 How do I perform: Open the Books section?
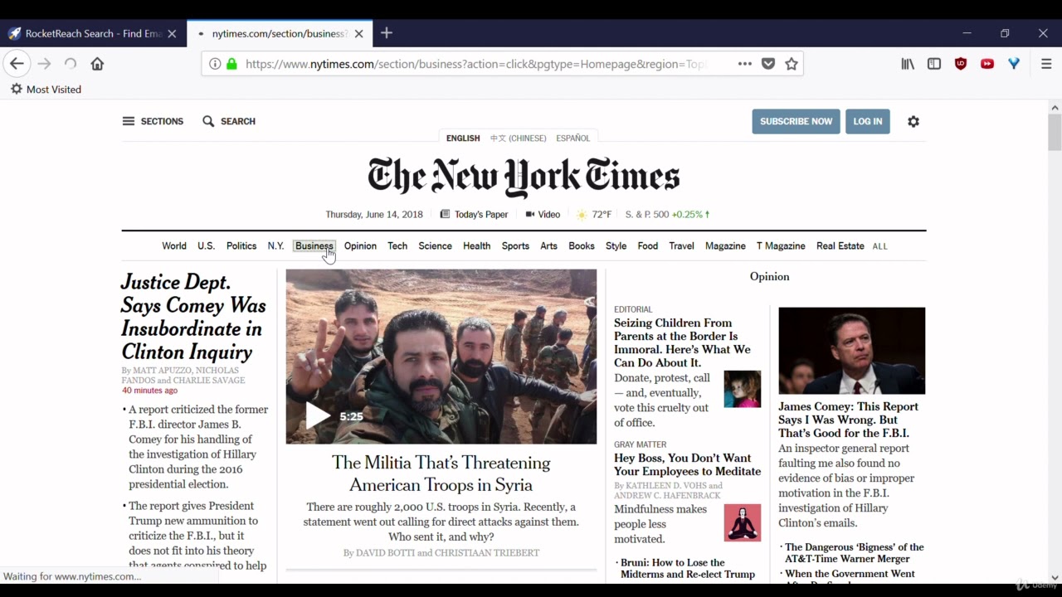click(582, 245)
